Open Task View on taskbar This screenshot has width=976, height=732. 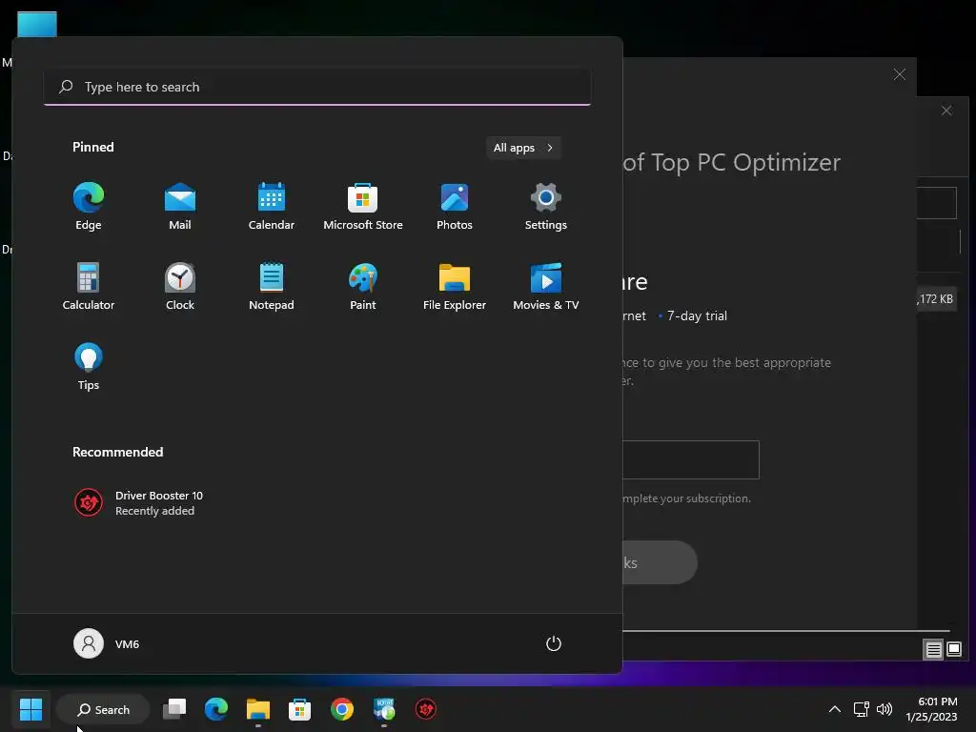(x=174, y=709)
